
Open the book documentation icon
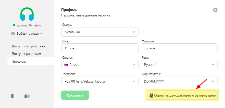(27, 96)
